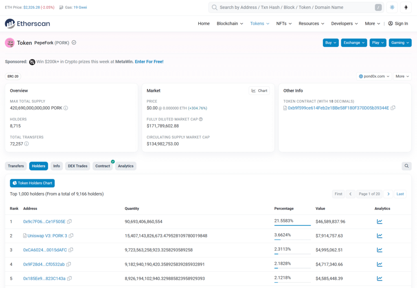Open analytics chart for Uniswap V3 holder

[x=380, y=235]
